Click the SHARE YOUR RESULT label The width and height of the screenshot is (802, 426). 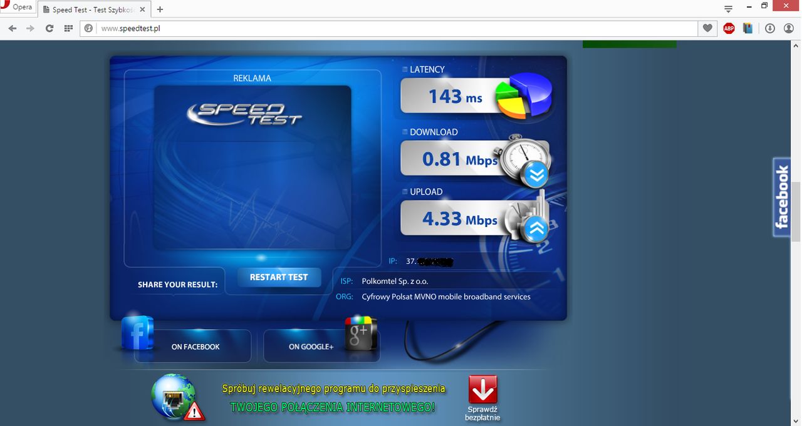coord(178,285)
